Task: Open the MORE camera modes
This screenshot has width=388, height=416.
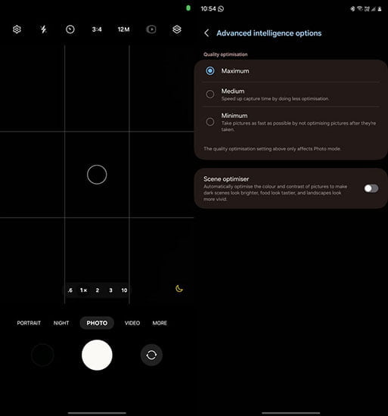Action: [x=160, y=323]
